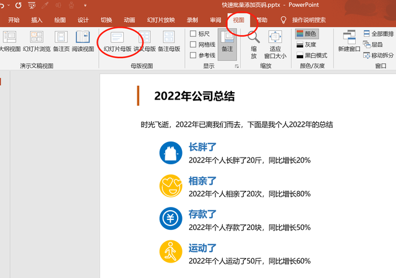
Task: Click the heading 运动了
Action: coord(202,248)
